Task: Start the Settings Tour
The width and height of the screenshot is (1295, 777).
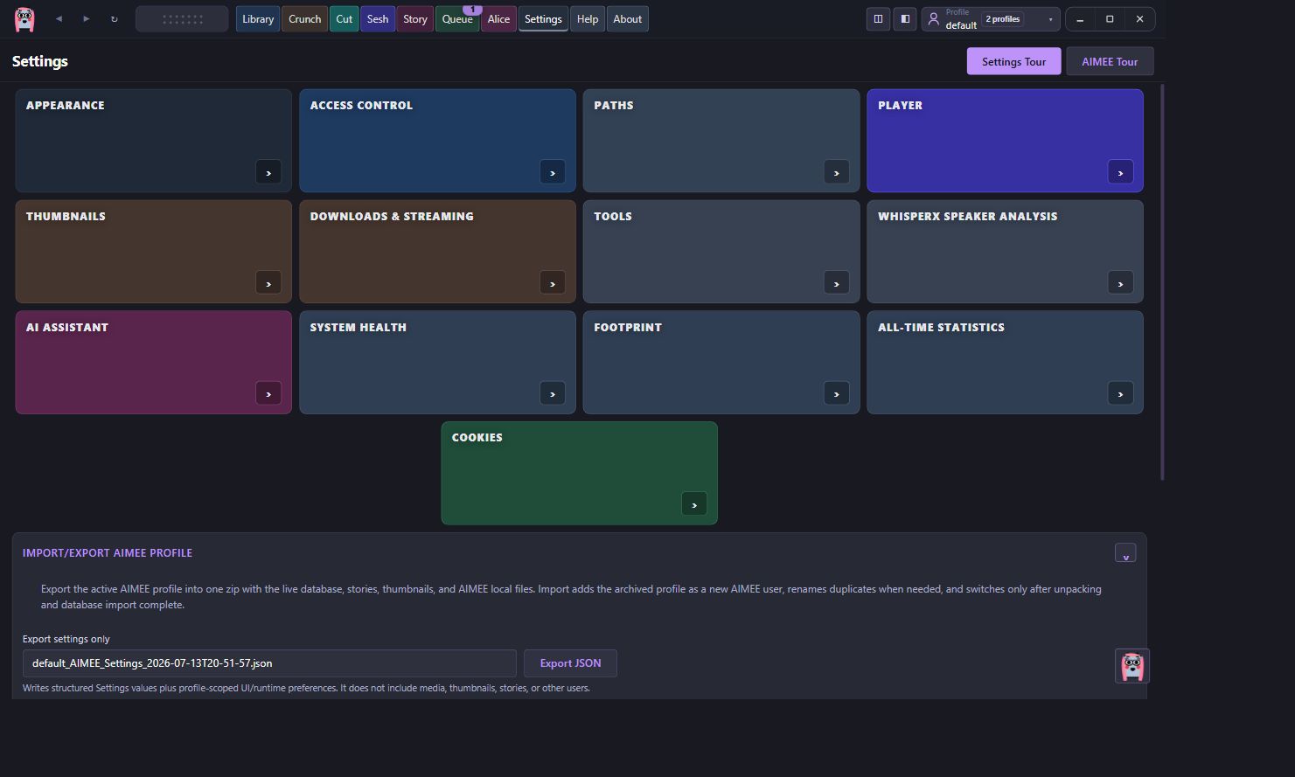Action: tap(1013, 61)
